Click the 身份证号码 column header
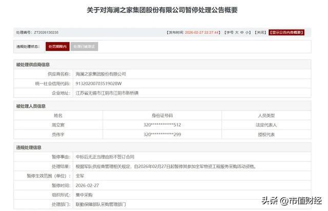The image size is (328, 211). pos(162,115)
